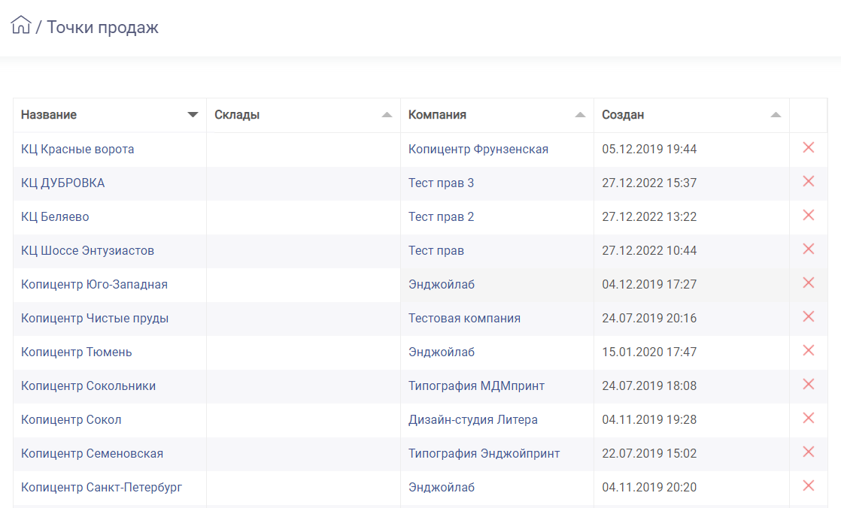Open КЦ Красные ворота sales point
Image resolution: width=841 pixels, height=508 pixels.
coord(77,149)
